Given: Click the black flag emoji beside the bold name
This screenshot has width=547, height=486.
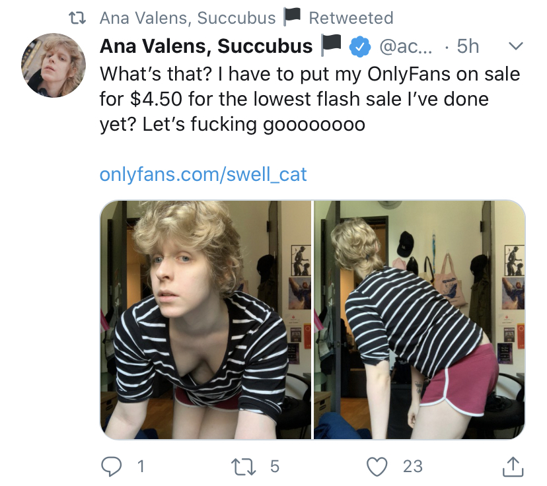Looking at the screenshot, I should pyautogui.click(x=330, y=46).
